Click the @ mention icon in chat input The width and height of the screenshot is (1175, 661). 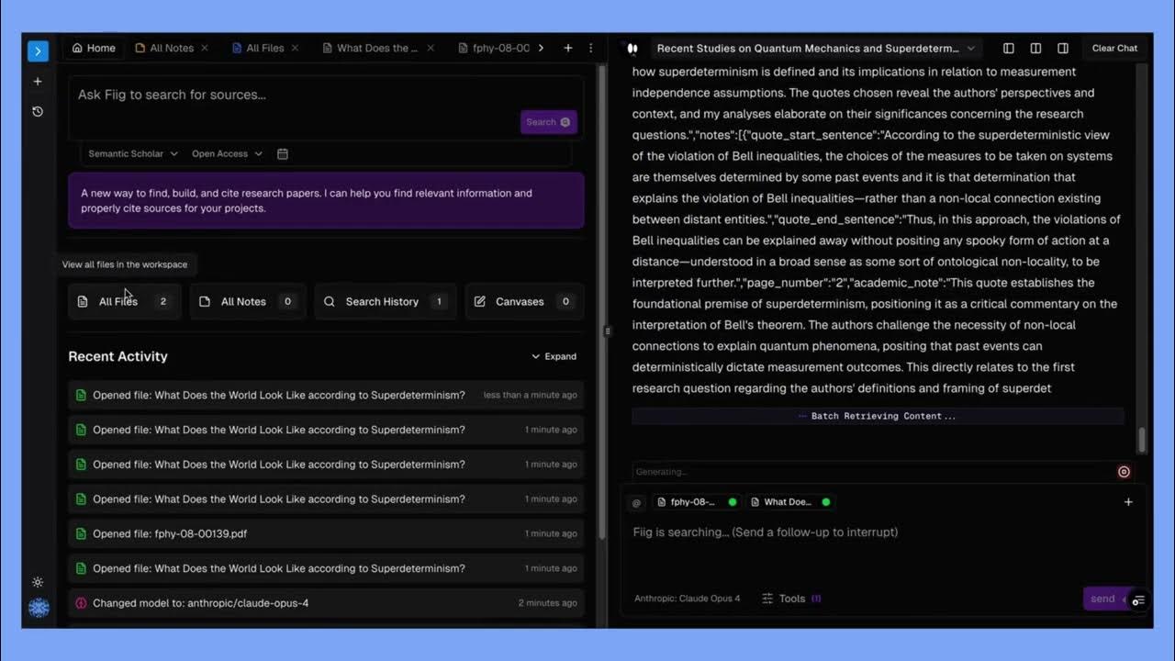[x=636, y=502]
